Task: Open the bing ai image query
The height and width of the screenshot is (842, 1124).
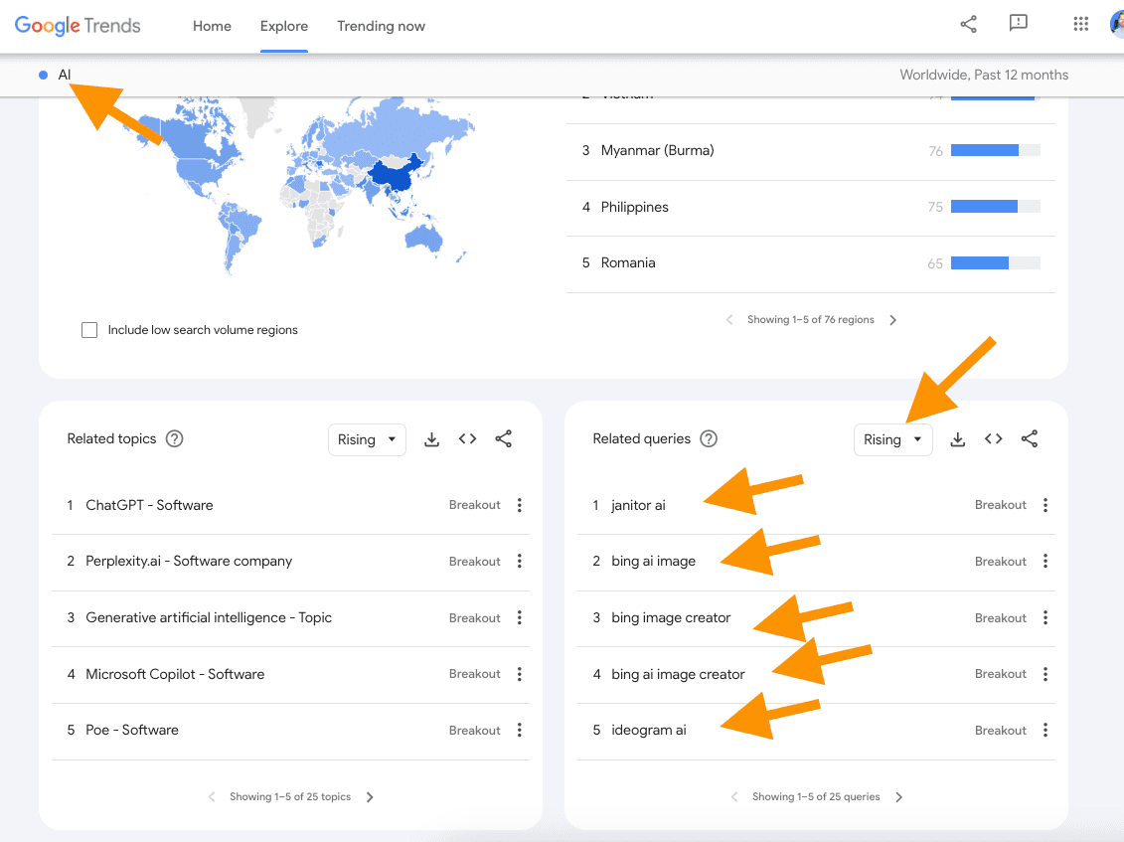Action: [653, 561]
